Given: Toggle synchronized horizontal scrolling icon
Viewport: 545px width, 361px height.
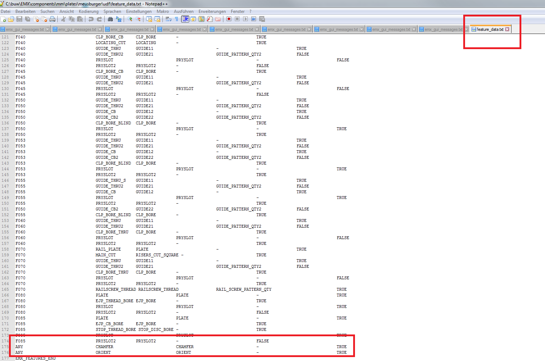Looking at the screenshot, I should point(157,19).
